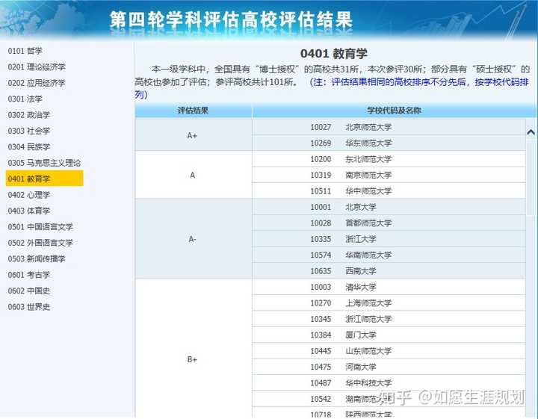This screenshot has height=419, width=538.
Task: Select row 10028 首都师范大学
Action: [389, 223]
